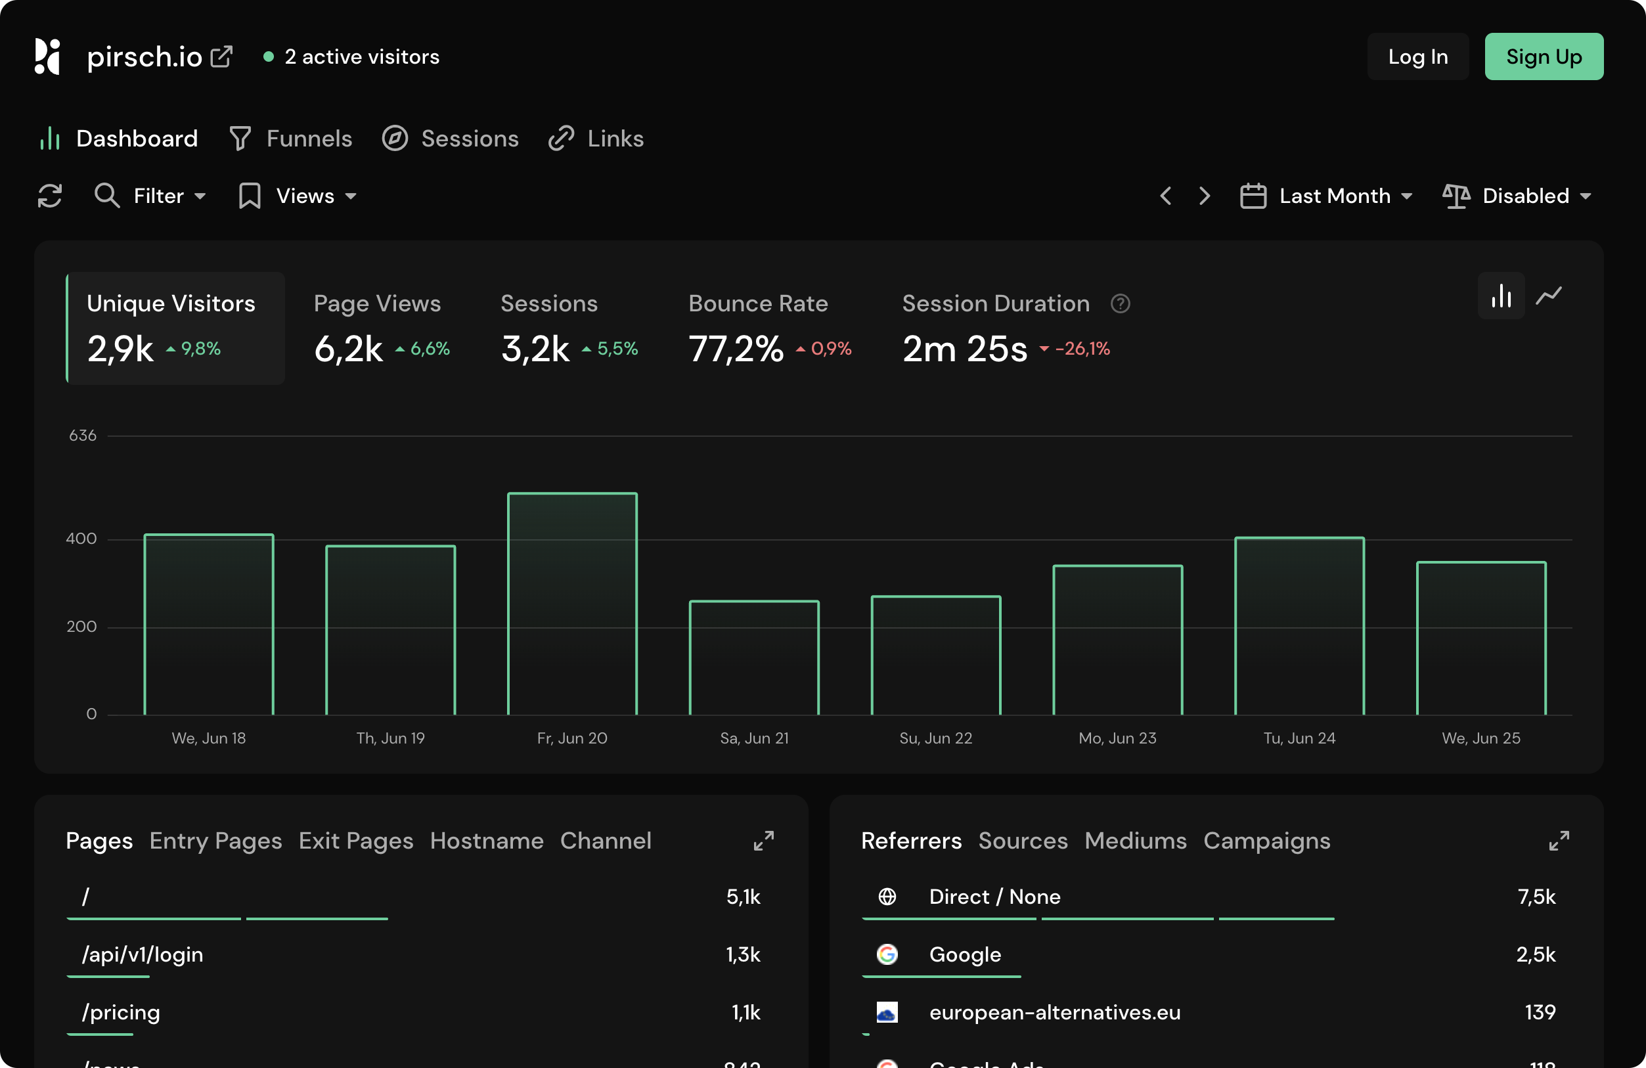
Task: Switch to the Sources tab
Action: coord(1023,841)
